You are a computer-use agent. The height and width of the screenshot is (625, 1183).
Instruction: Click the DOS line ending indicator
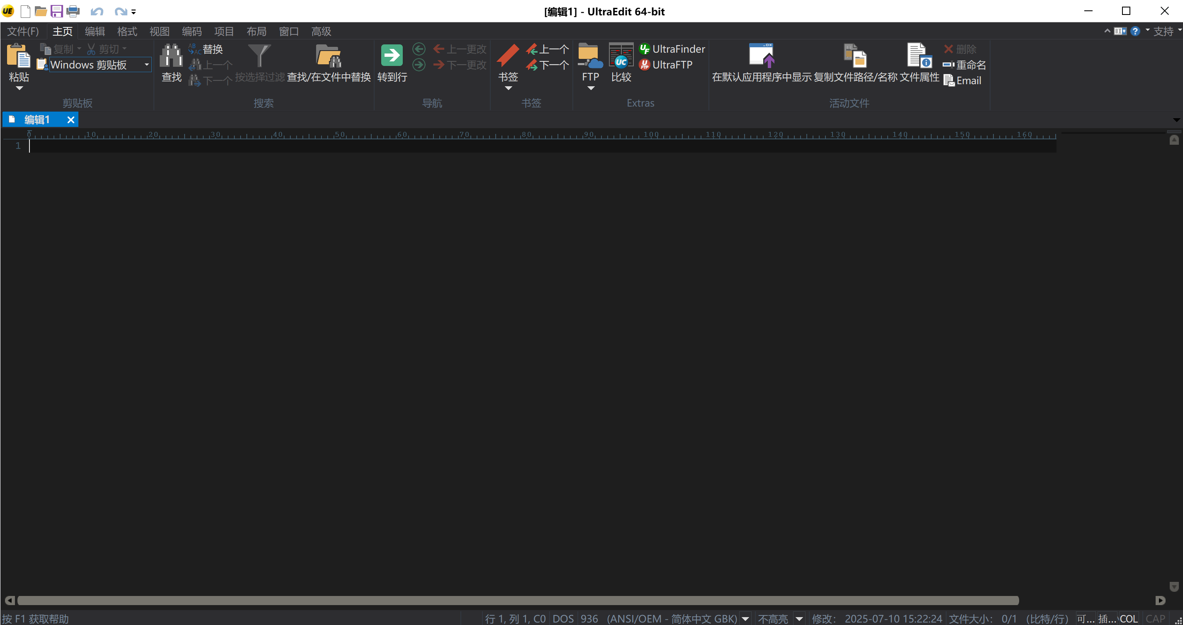(563, 618)
